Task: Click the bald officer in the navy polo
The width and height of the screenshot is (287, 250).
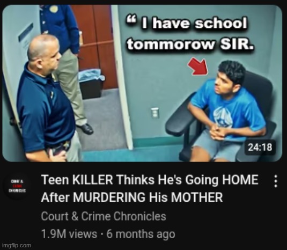Action: (x=46, y=99)
